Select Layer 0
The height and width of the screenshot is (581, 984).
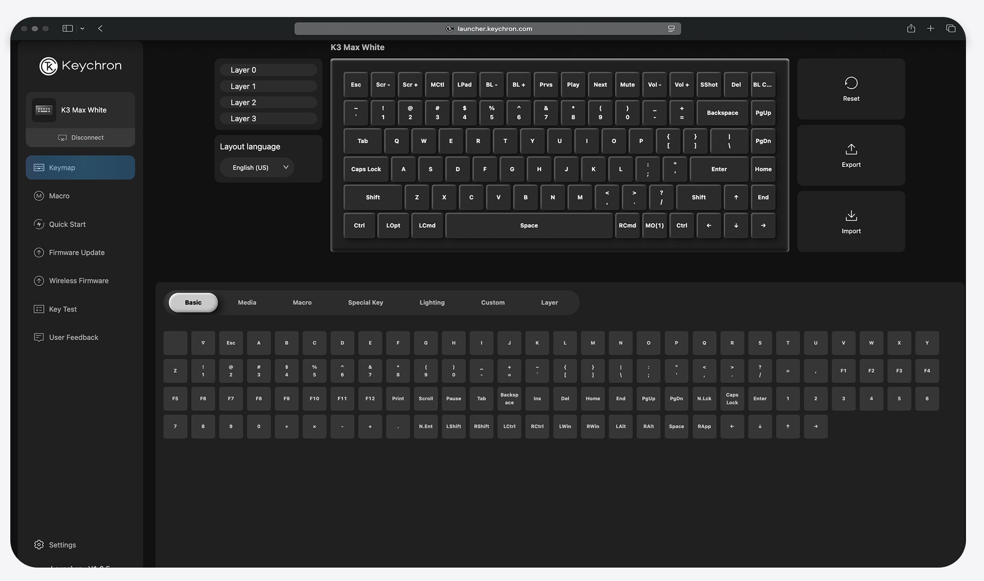pos(268,70)
